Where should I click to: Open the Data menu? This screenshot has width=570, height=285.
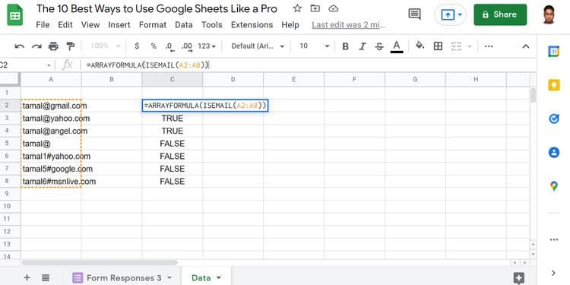coord(184,25)
